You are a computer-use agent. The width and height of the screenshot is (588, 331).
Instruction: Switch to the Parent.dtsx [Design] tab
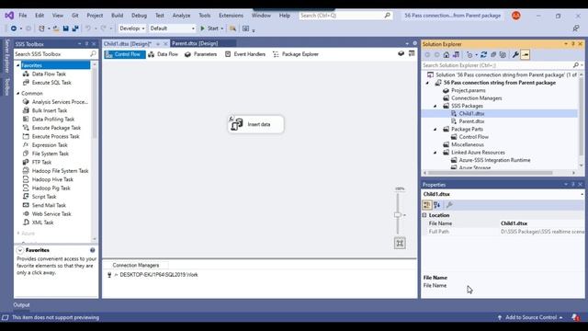click(x=195, y=43)
